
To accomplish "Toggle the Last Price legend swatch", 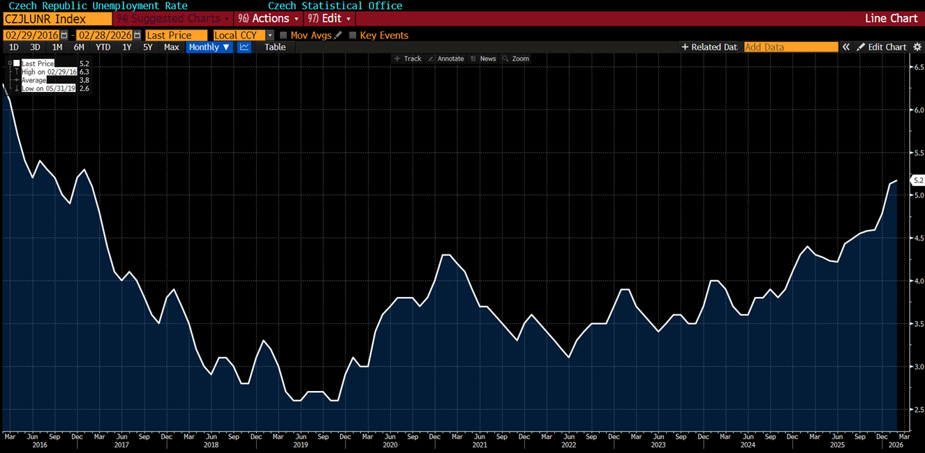I will pos(17,63).
